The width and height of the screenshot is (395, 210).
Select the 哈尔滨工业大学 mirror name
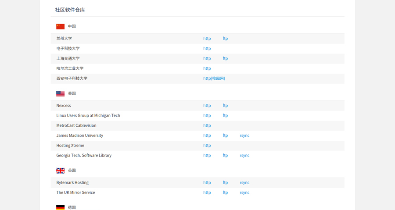pyautogui.click(x=70, y=68)
